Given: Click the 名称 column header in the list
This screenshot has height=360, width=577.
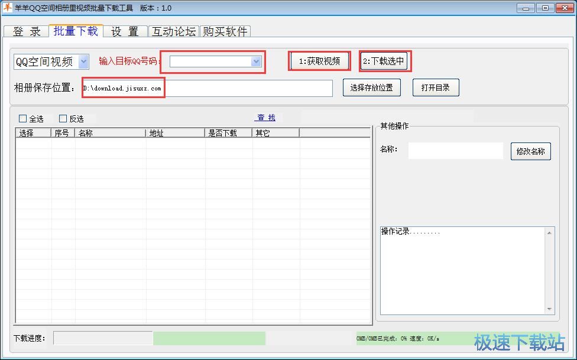Looking at the screenshot, I should pyautogui.click(x=109, y=132).
